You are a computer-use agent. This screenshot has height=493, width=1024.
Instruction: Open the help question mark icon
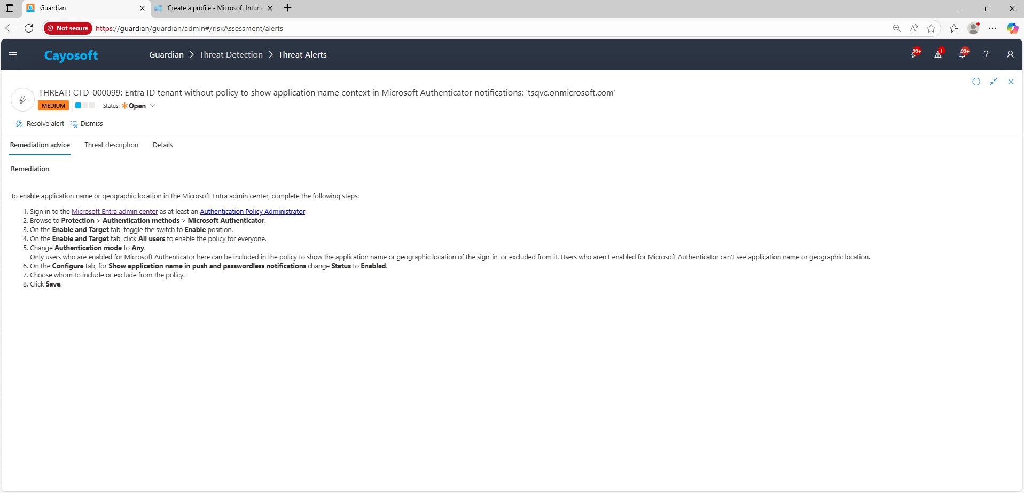[986, 54]
